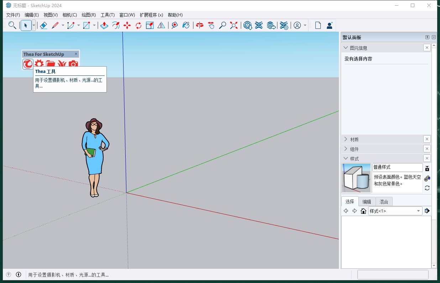Screen dimensions: 440x283
Task: Open the Rectangle tool dropdown arrow
Action: 94,25
